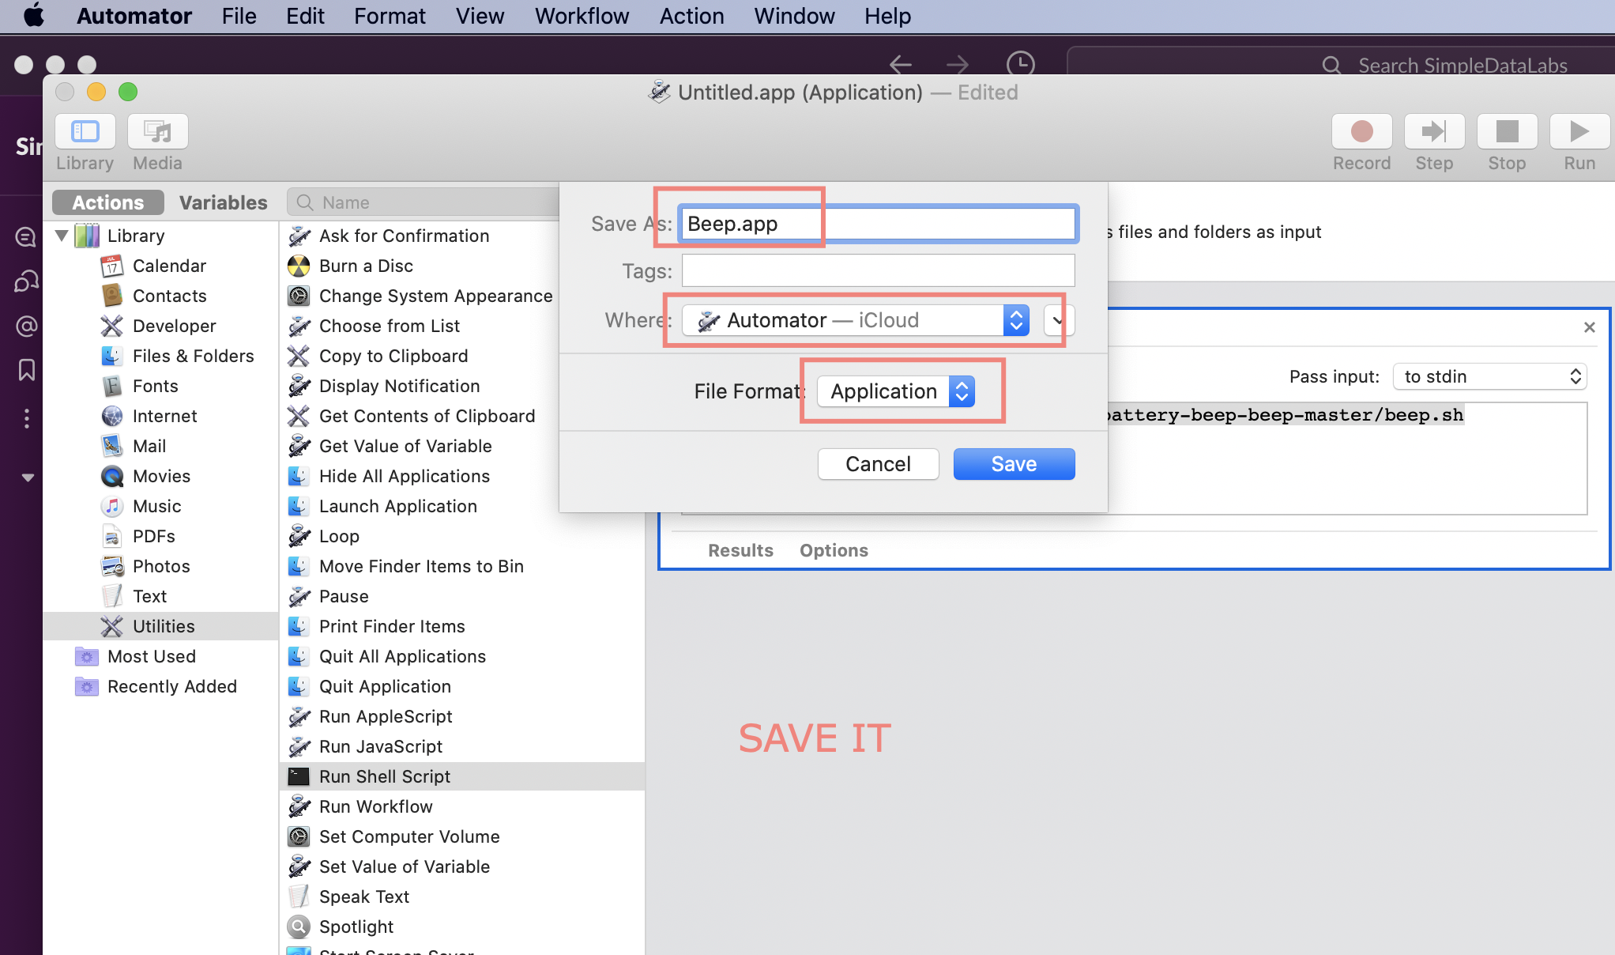Click the Results tab in panel

[x=740, y=549]
